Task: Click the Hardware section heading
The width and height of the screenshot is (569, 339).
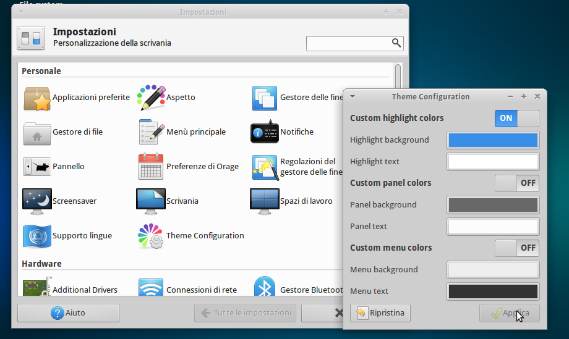Action: tap(41, 264)
